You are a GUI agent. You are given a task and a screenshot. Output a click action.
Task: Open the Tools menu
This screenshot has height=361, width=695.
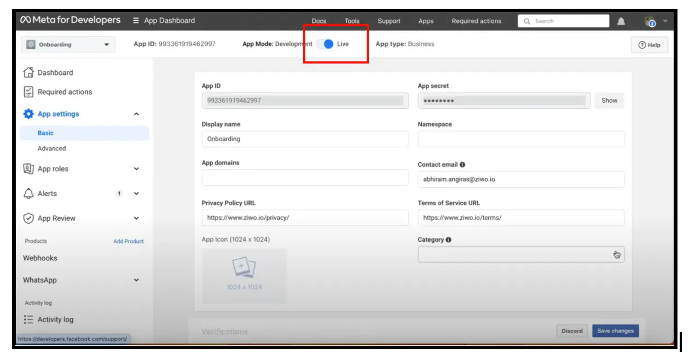(x=352, y=21)
